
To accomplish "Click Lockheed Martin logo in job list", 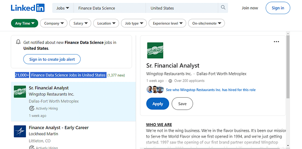I will tap(20, 131).
